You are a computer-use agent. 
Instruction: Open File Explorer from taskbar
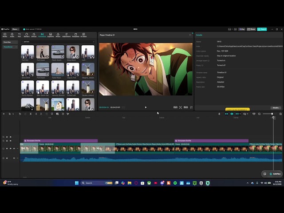click(x=130, y=183)
